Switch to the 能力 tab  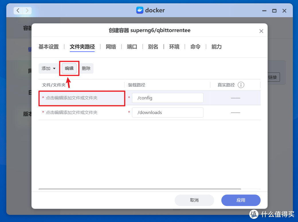tap(216, 47)
